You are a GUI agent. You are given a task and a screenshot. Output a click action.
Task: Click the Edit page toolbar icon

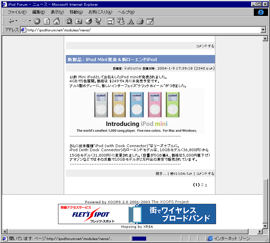tap(150, 21)
